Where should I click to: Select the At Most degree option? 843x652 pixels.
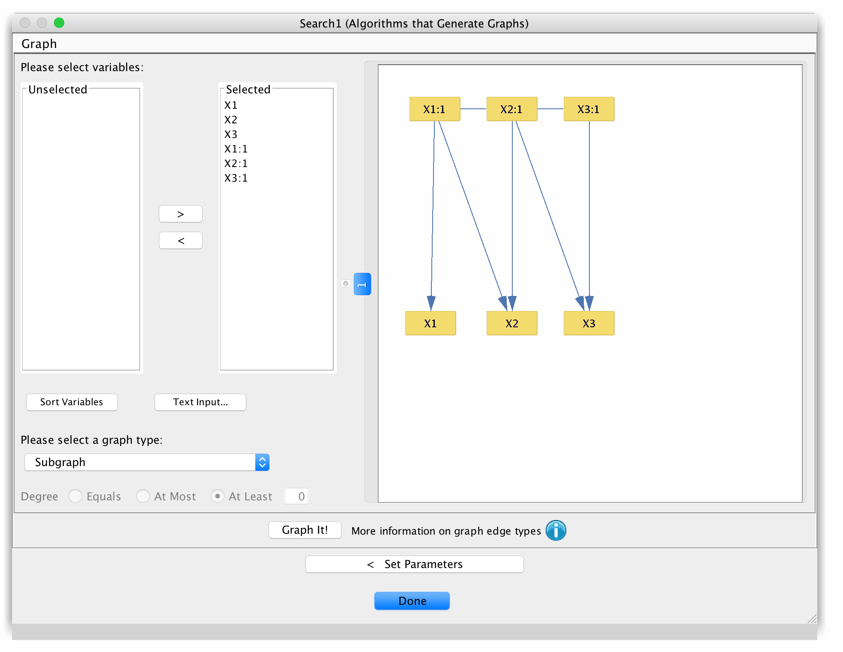(143, 496)
